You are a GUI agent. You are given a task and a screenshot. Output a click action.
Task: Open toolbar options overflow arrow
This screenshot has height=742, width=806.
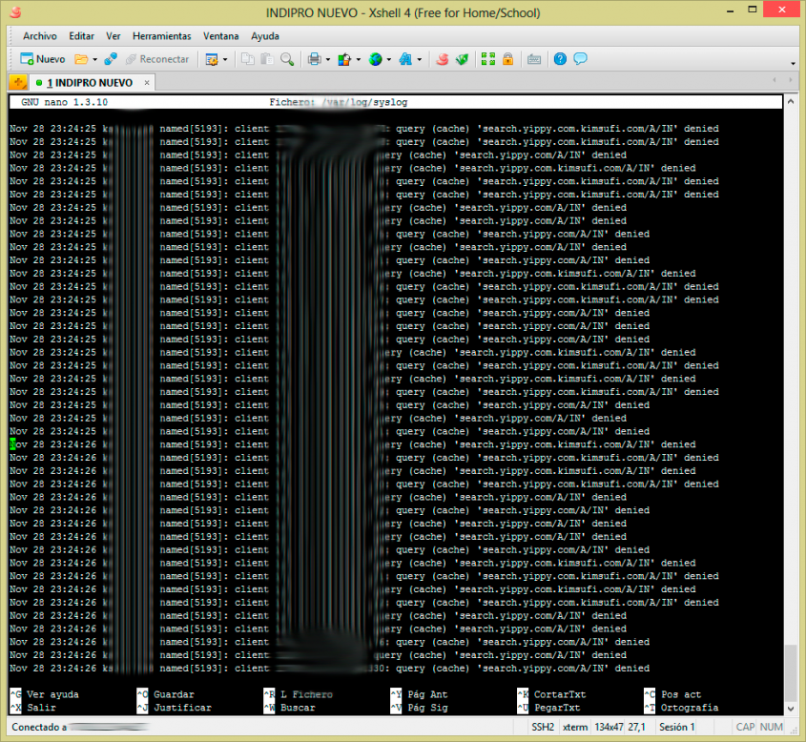pyautogui.click(x=794, y=63)
